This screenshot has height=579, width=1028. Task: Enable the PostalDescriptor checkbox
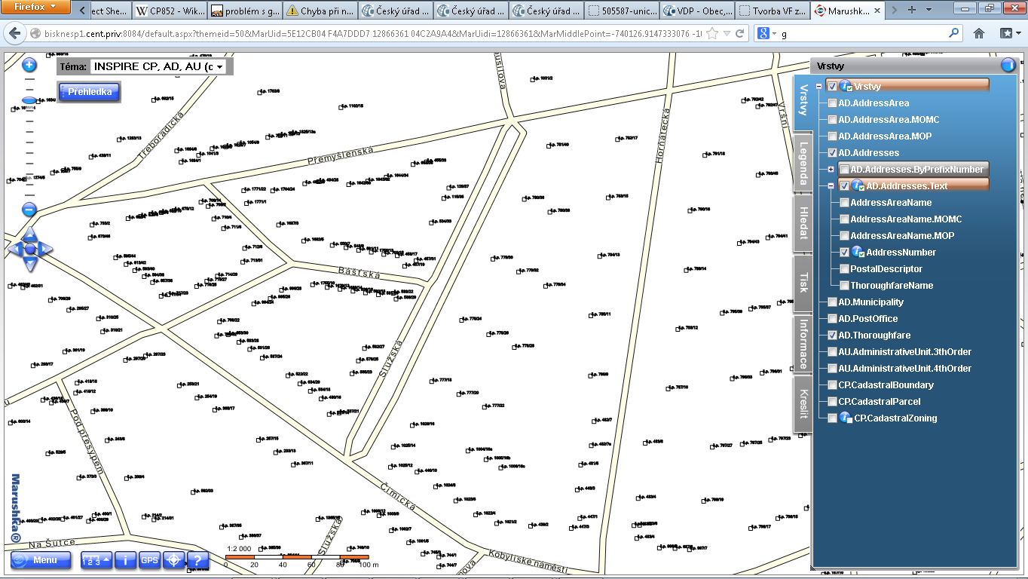tap(844, 269)
